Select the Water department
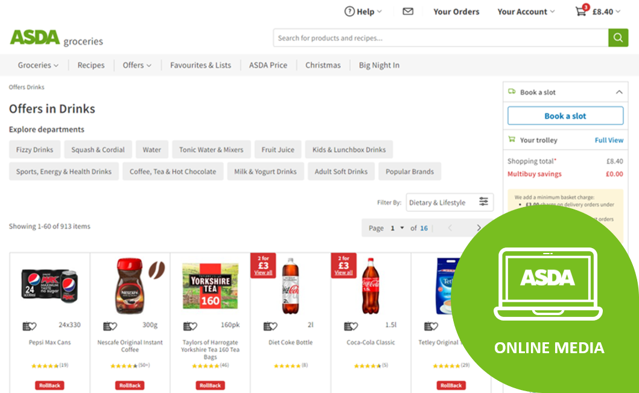Image resolution: width=639 pixels, height=393 pixels. (x=151, y=150)
